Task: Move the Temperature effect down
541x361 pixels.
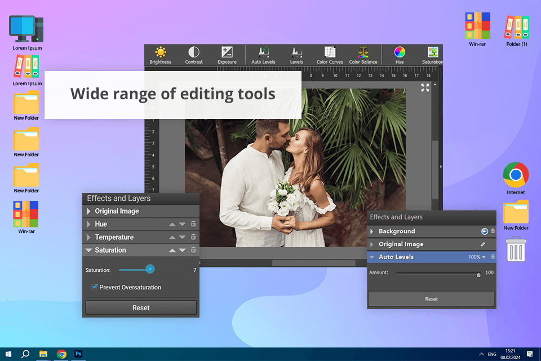Action: pos(182,237)
